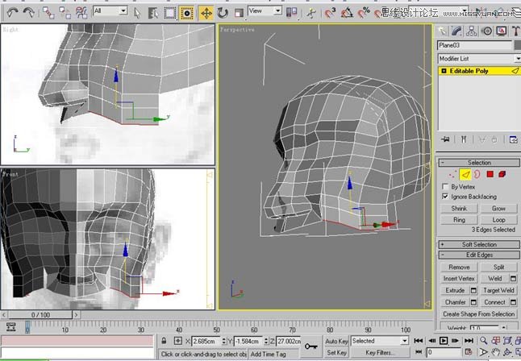Screen dimensions: 521x361
Task: Enable the By Vertex checkbox
Action: pos(445,186)
